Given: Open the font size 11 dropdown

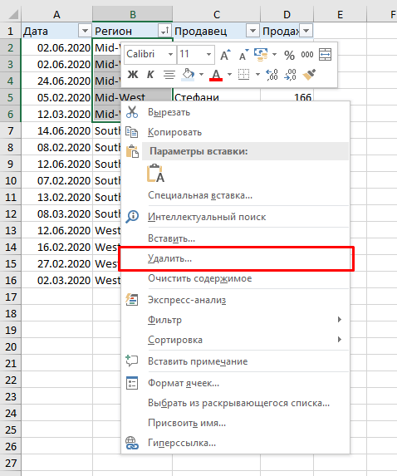Looking at the screenshot, I should click(208, 55).
